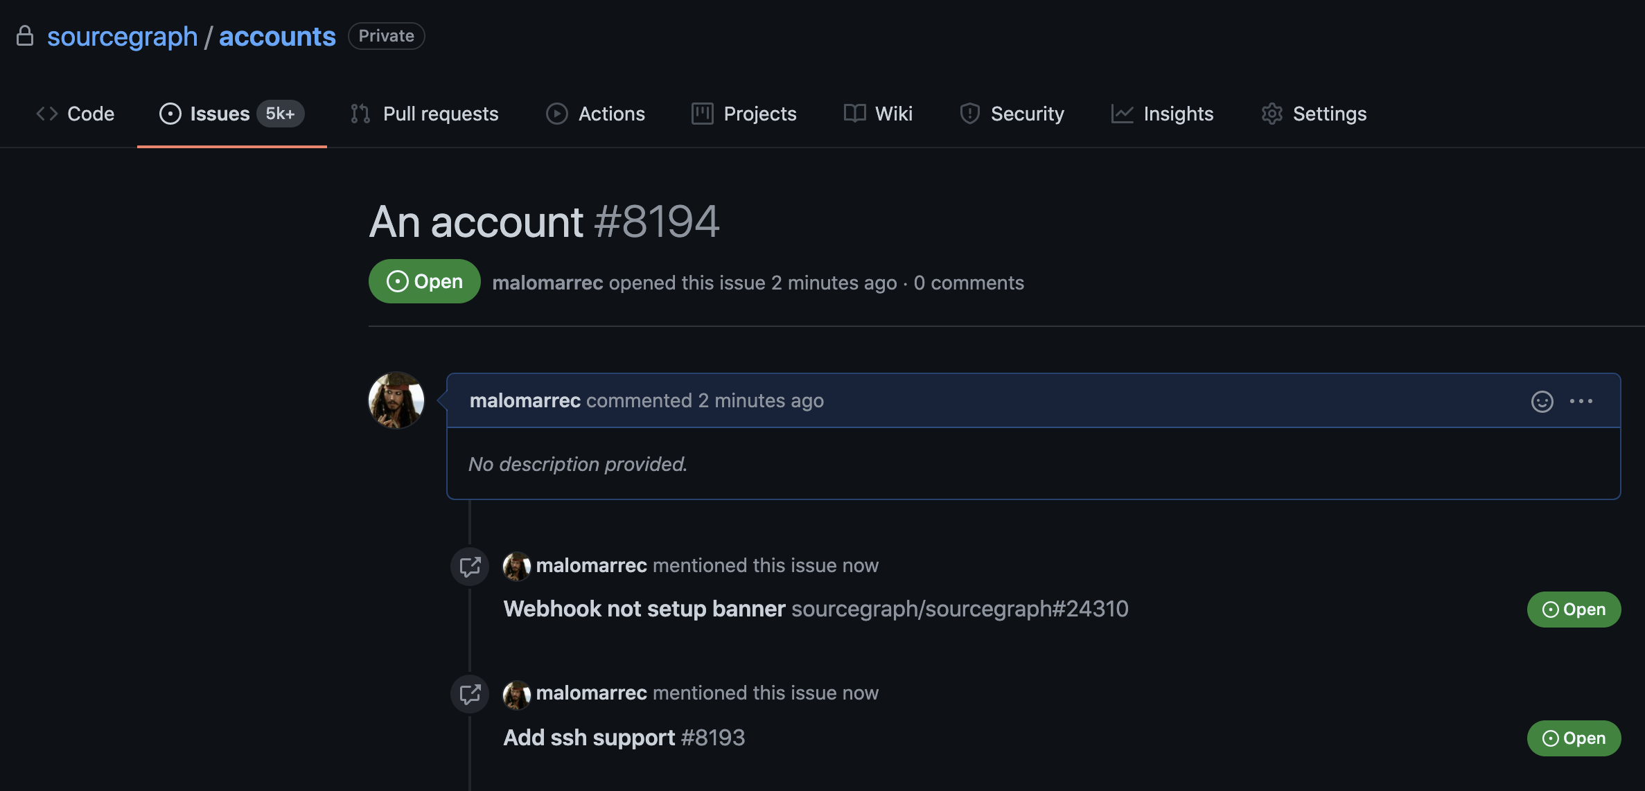Screen dimensions: 1645x791
Task: Click the Private visibility badge
Action: click(x=387, y=36)
